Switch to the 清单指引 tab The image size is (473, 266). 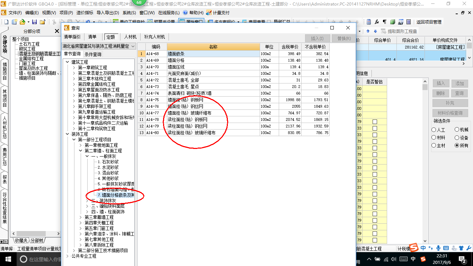[72, 37]
